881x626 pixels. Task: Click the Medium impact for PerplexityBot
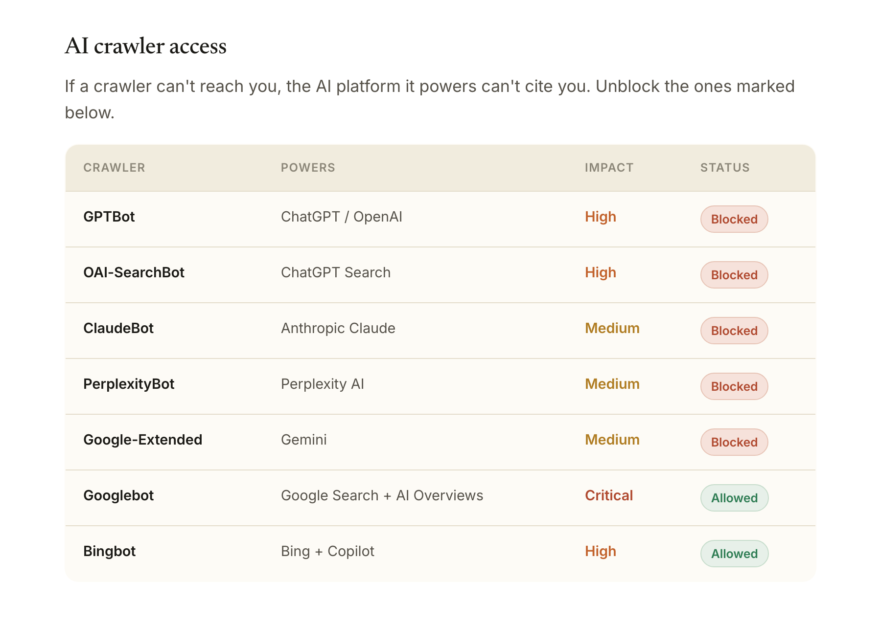[612, 384]
